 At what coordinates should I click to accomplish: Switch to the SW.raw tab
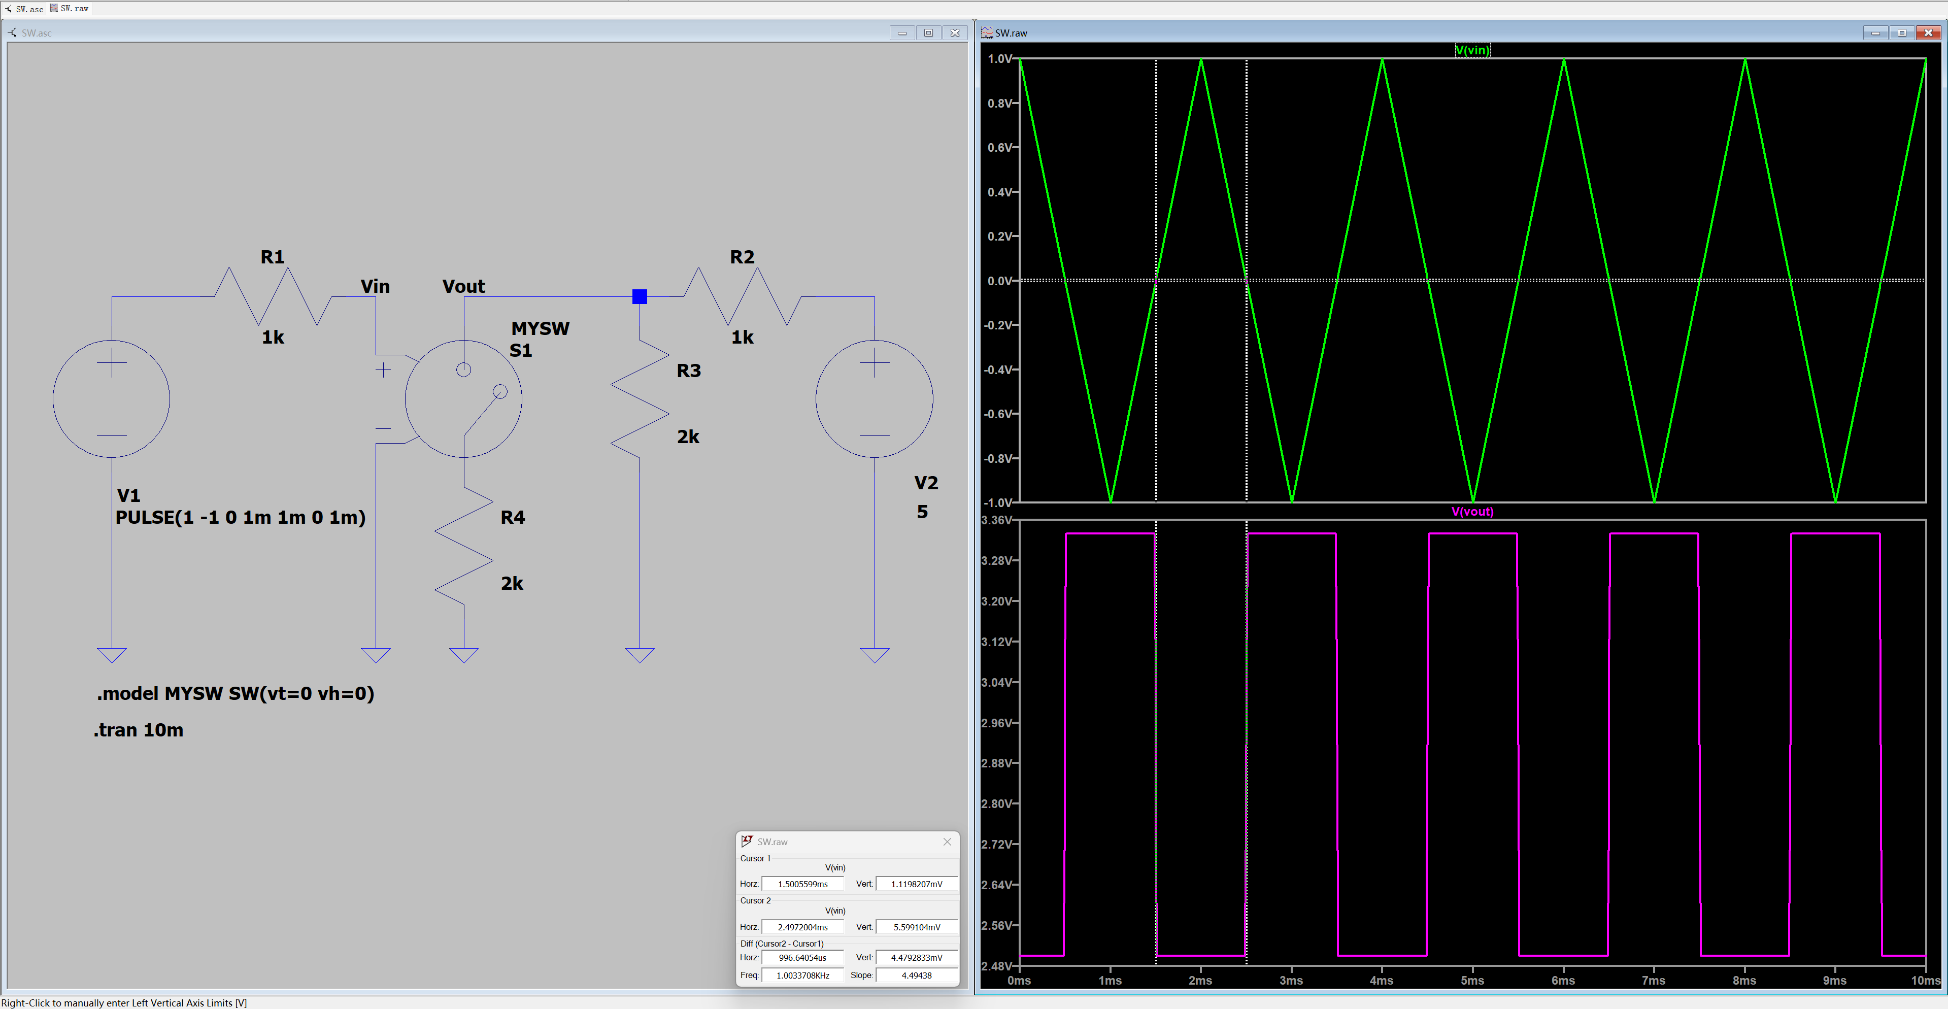click(x=70, y=8)
